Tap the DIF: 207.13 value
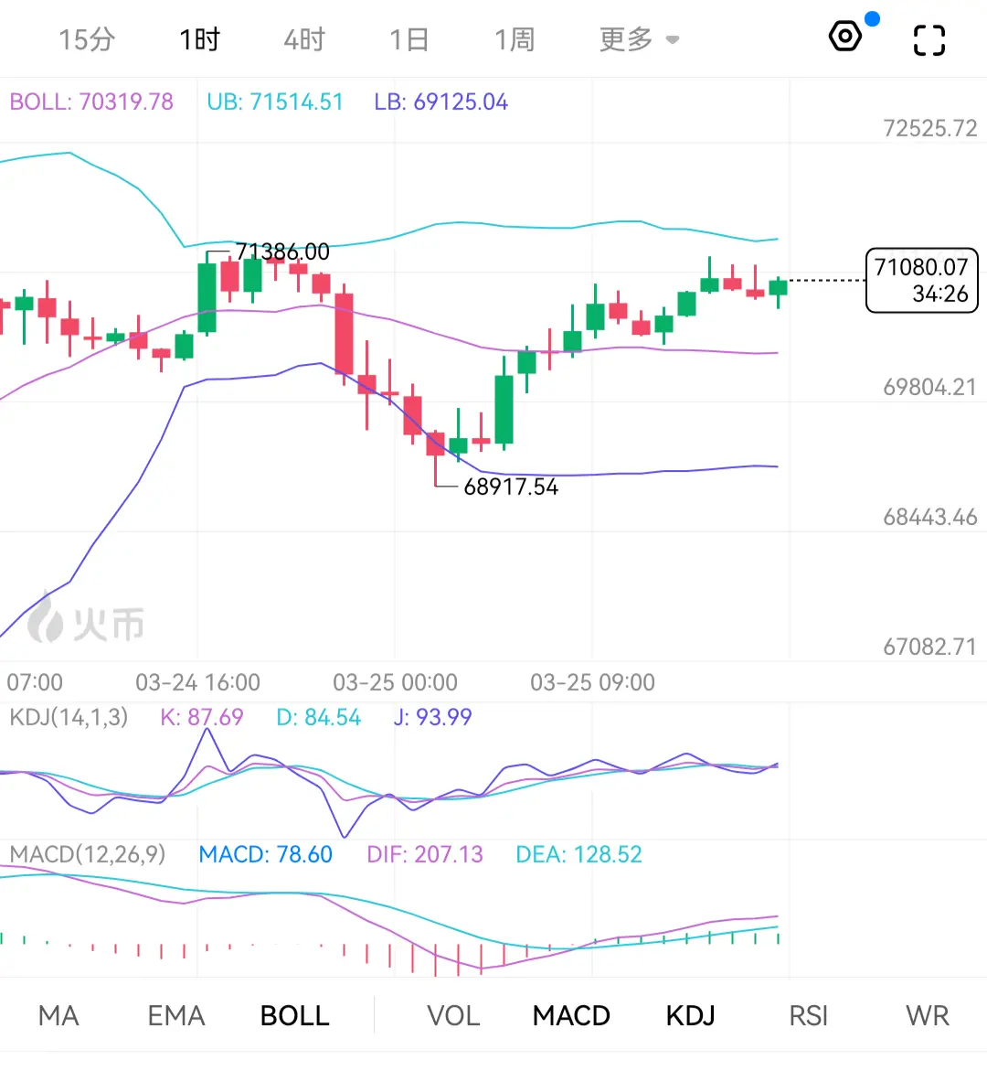This screenshot has width=987, height=1070. (425, 854)
